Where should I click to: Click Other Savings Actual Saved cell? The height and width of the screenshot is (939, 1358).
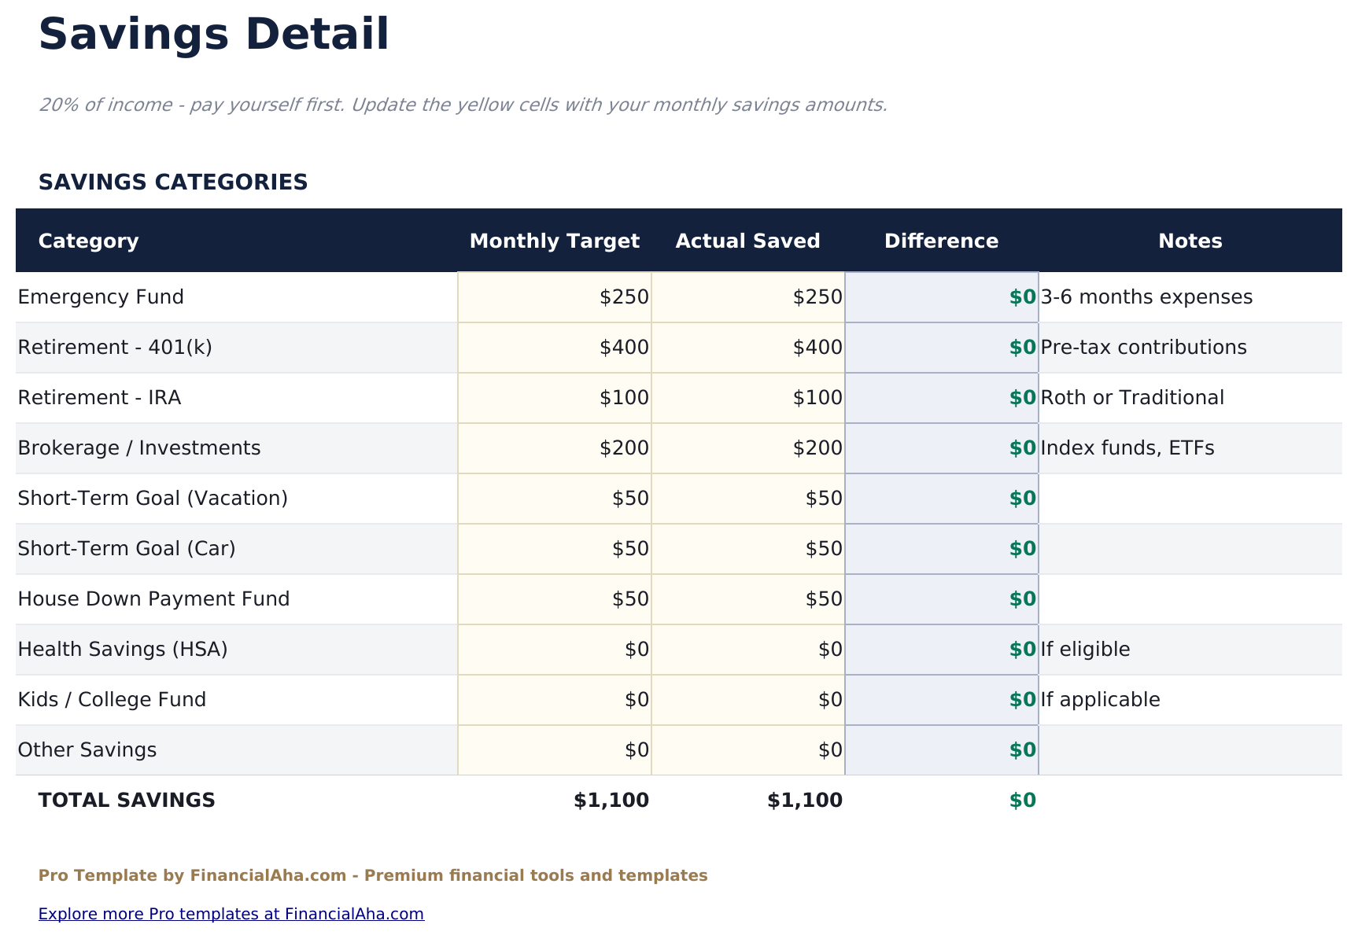tap(748, 750)
